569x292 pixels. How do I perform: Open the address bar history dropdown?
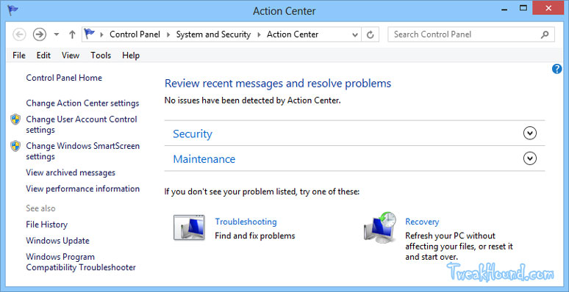click(355, 34)
